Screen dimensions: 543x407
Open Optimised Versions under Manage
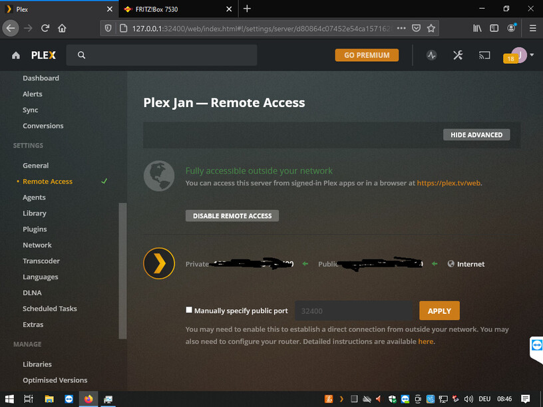tap(55, 380)
